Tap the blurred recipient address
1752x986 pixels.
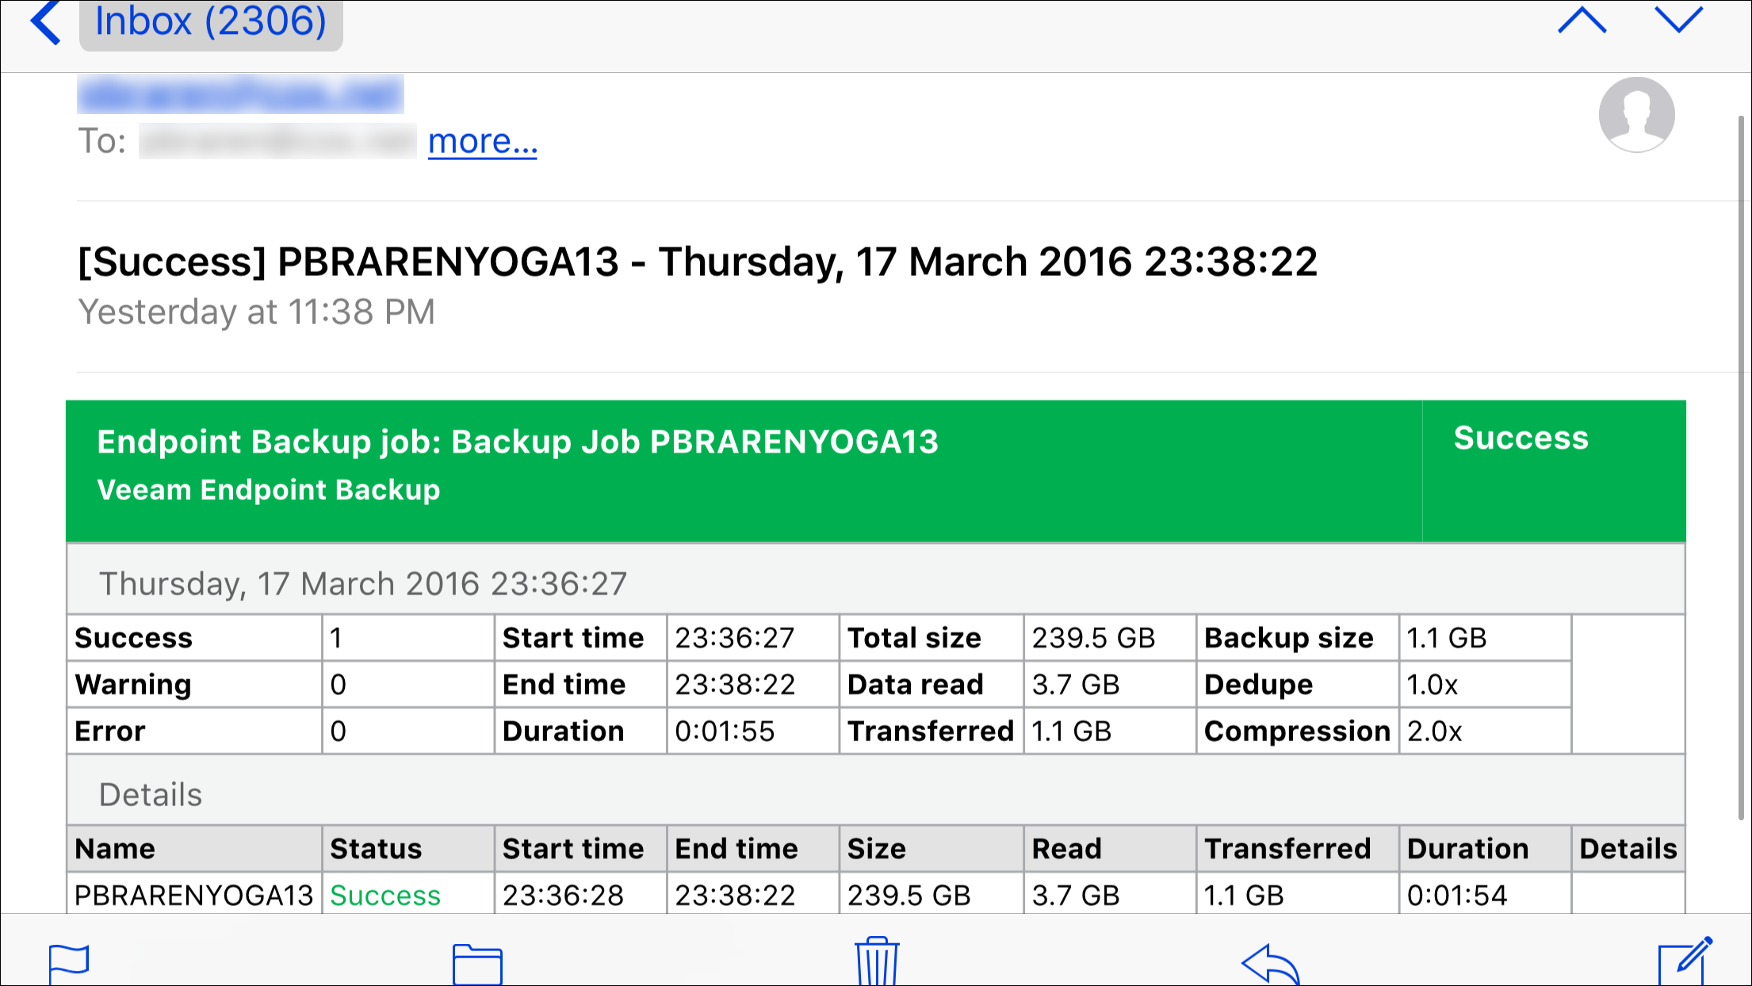tap(277, 141)
